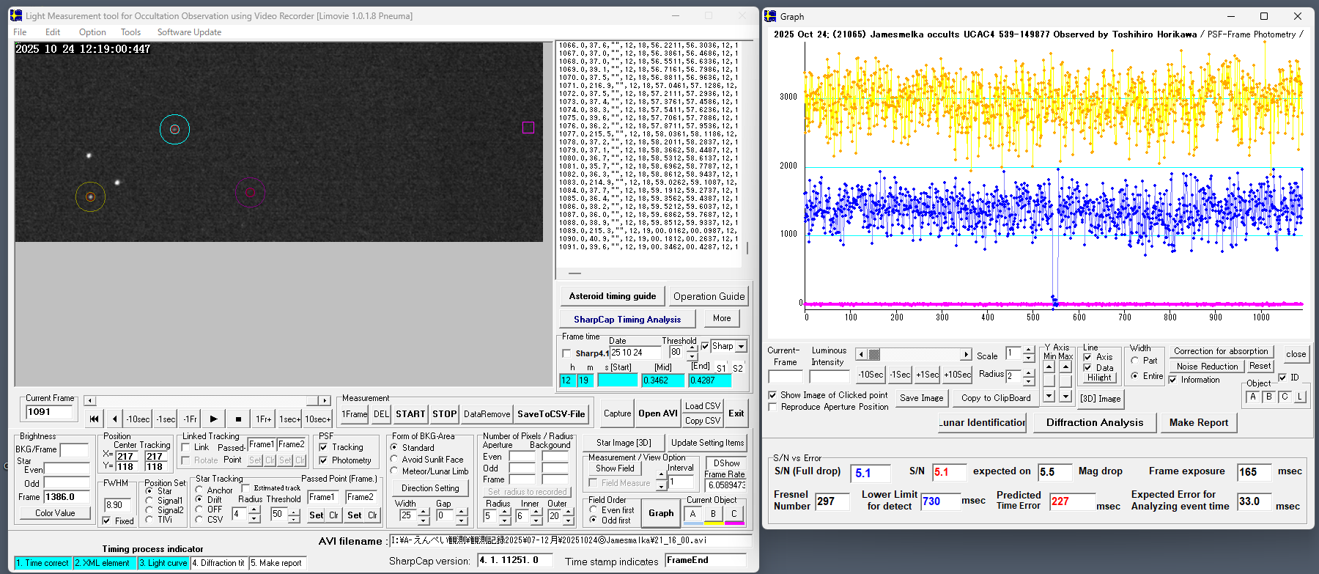Click the Diffraction Analysis button
This screenshot has width=1319, height=574.
[x=1094, y=422]
